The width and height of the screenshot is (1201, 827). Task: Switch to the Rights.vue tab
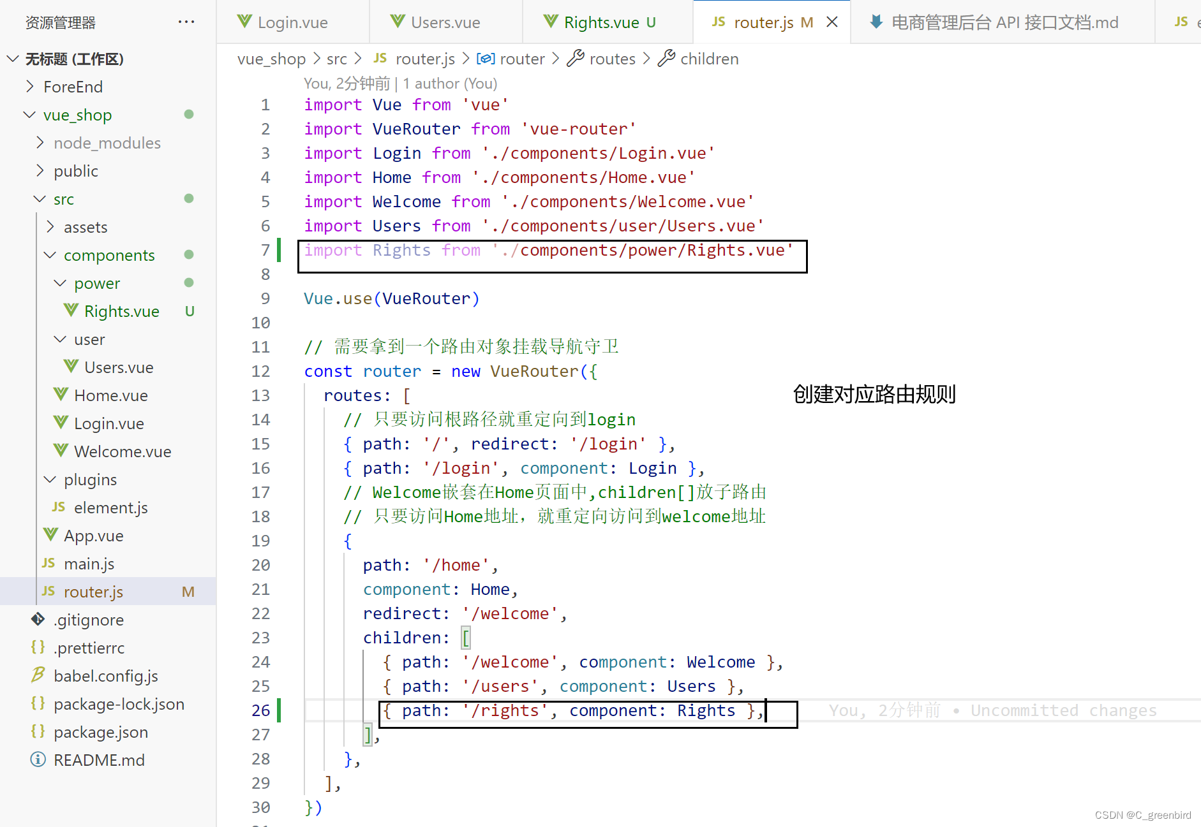pos(608,22)
